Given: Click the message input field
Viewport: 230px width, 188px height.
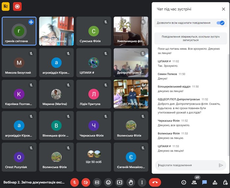Looking at the screenshot, I should point(186,165).
